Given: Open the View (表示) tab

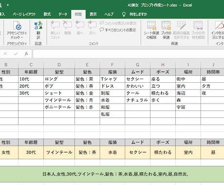Looking at the screenshot, I should point(93,14).
